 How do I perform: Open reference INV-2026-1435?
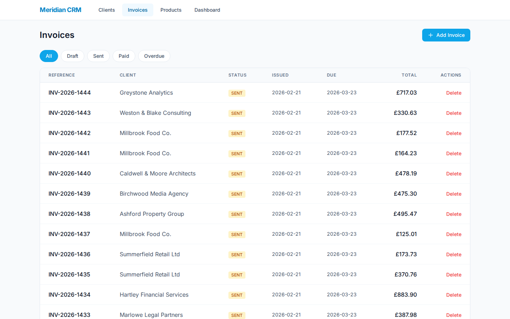tap(69, 274)
